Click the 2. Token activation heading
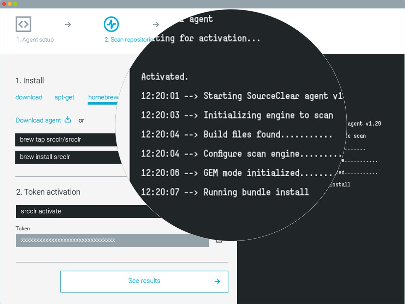The image size is (405, 304). point(48,192)
